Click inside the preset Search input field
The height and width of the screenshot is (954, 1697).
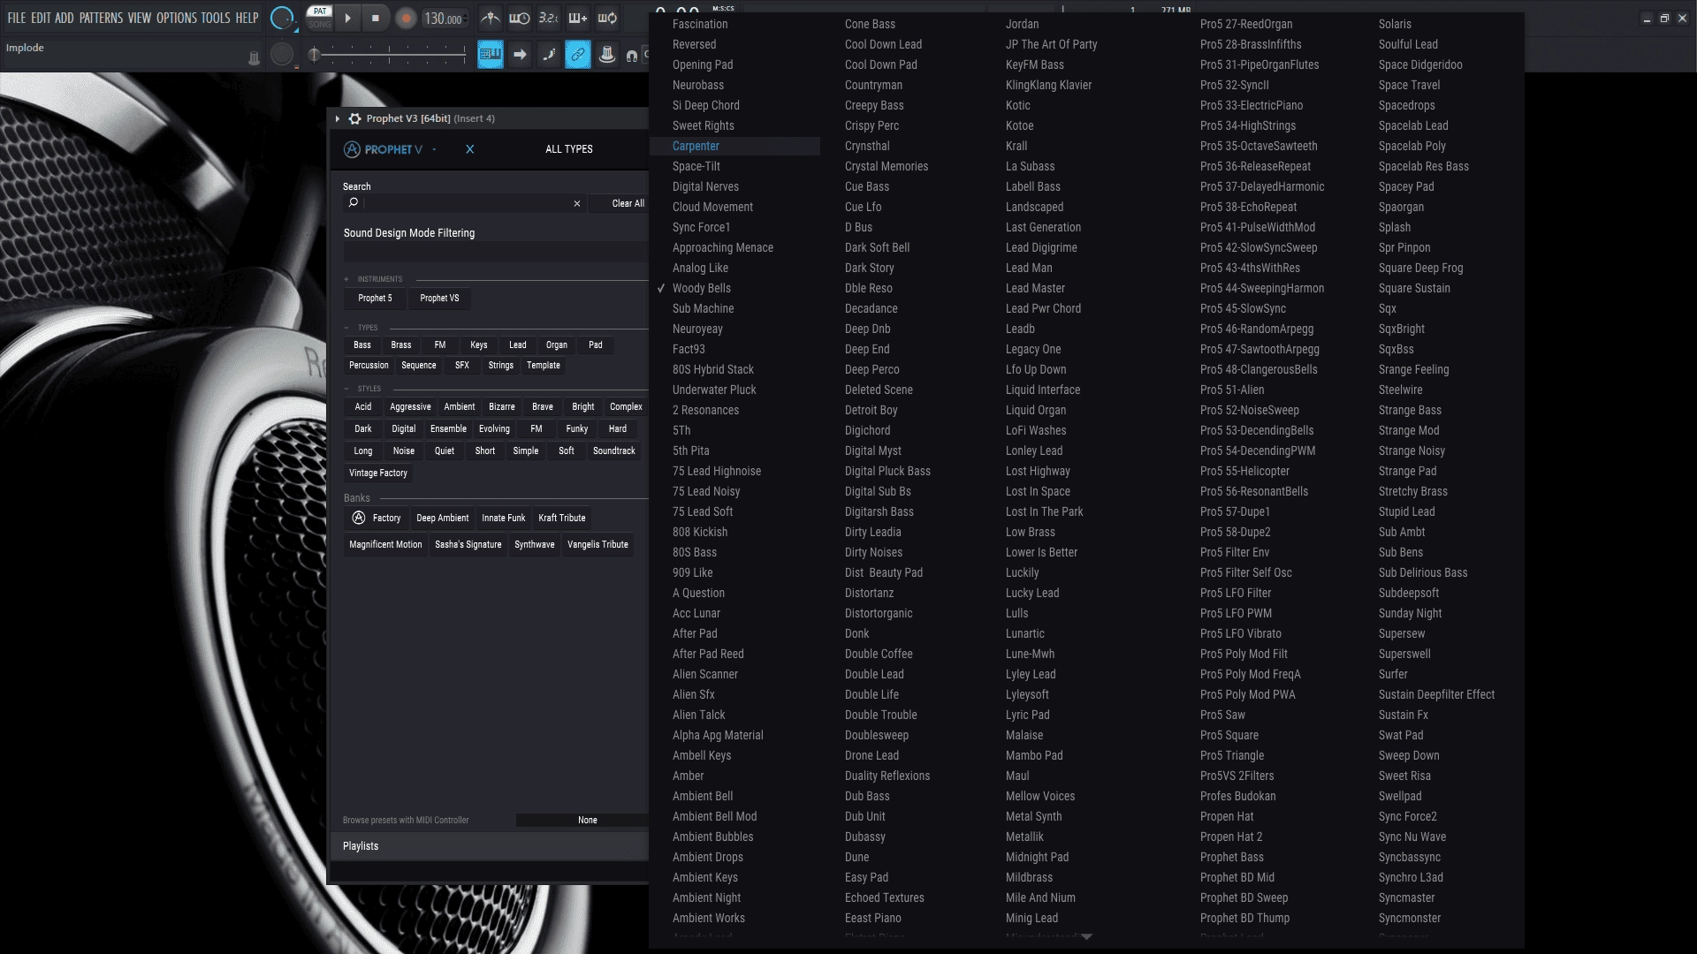[x=466, y=203]
